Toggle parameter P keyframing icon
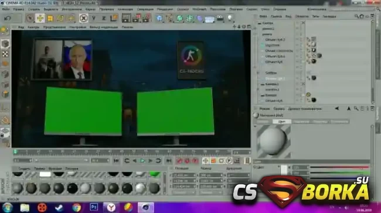 tap(229, 160)
